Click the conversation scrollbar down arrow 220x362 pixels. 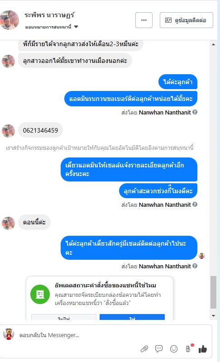[213, 315]
